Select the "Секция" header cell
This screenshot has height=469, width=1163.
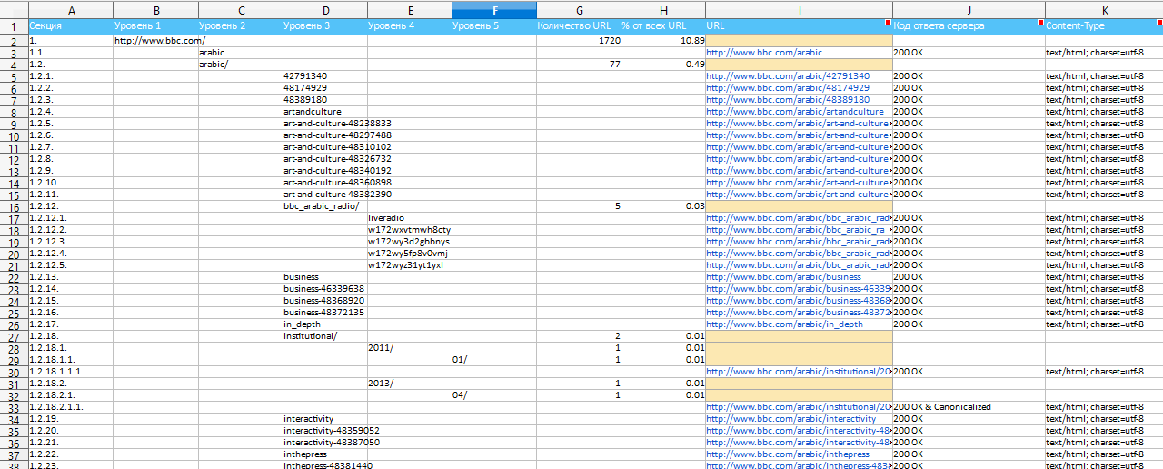71,26
